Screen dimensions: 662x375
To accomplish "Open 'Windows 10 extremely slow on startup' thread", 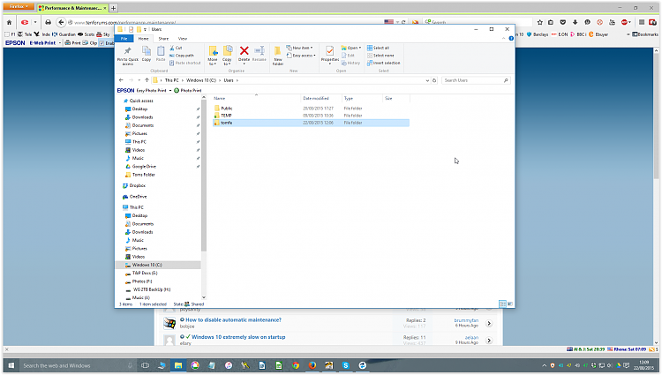I will point(238,337).
